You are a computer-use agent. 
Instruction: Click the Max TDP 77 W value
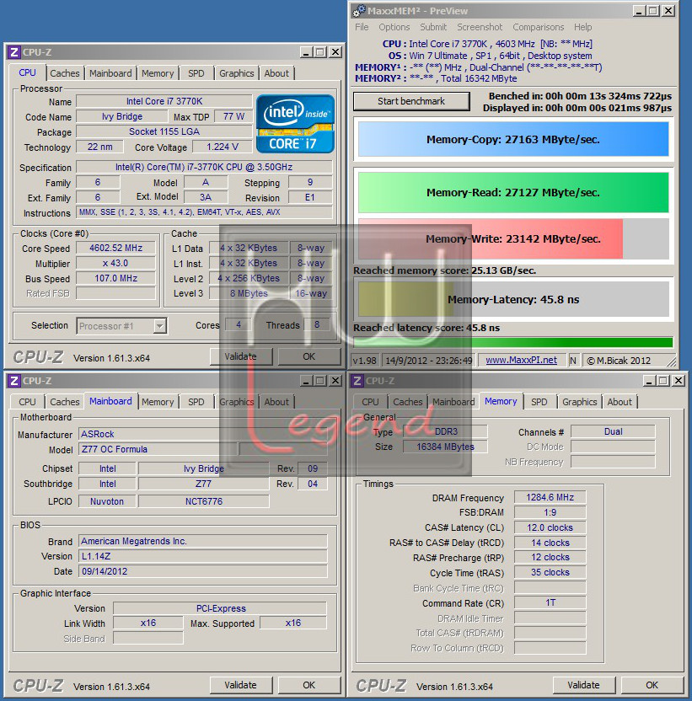coord(233,116)
